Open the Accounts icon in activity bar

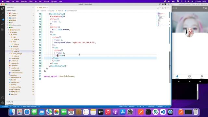[x=3, y=97]
